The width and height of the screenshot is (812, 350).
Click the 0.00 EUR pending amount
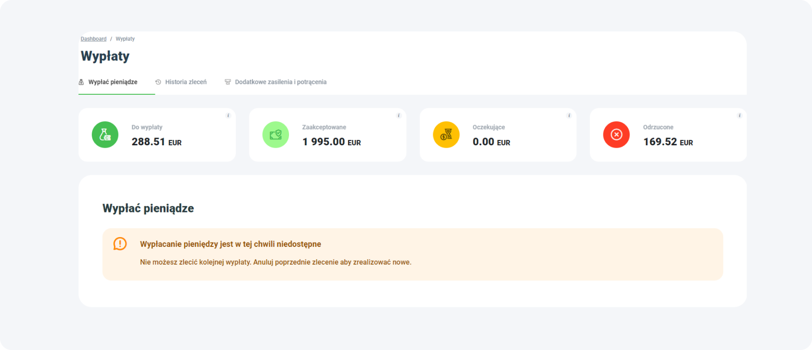coord(491,142)
